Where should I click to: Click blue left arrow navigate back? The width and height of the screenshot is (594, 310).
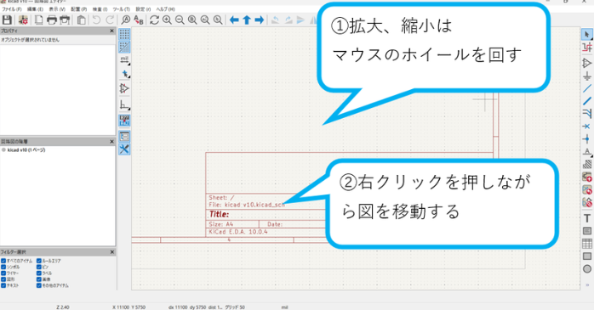tap(234, 20)
